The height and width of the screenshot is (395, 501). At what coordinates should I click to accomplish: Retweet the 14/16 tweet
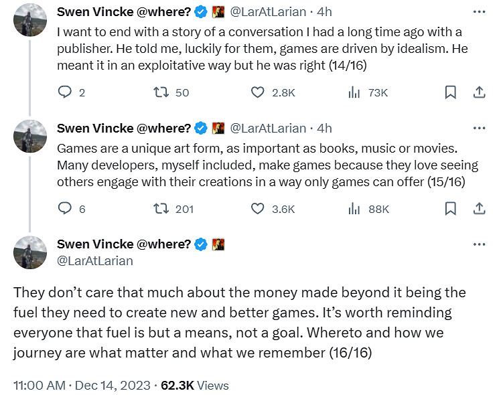tap(161, 92)
